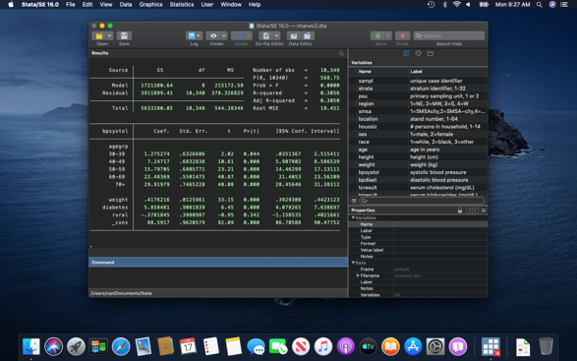Click the filter options icon beside variables search
577x361 pixels.
click(354, 201)
